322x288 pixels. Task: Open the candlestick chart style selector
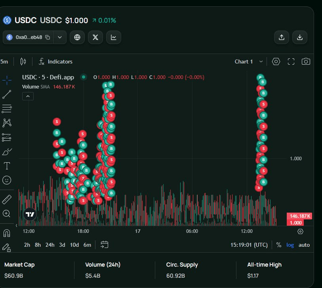pyautogui.click(x=23, y=61)
